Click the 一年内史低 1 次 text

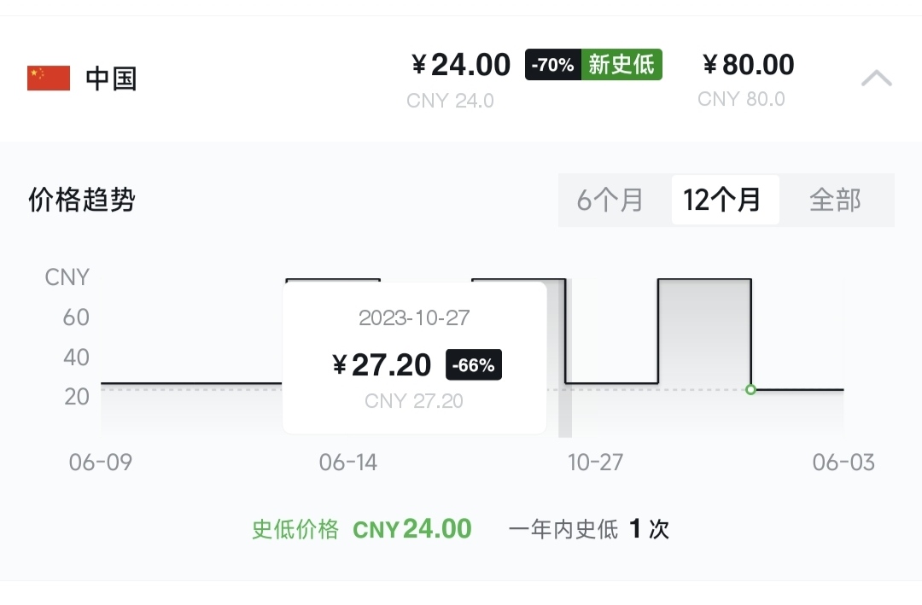588,529
